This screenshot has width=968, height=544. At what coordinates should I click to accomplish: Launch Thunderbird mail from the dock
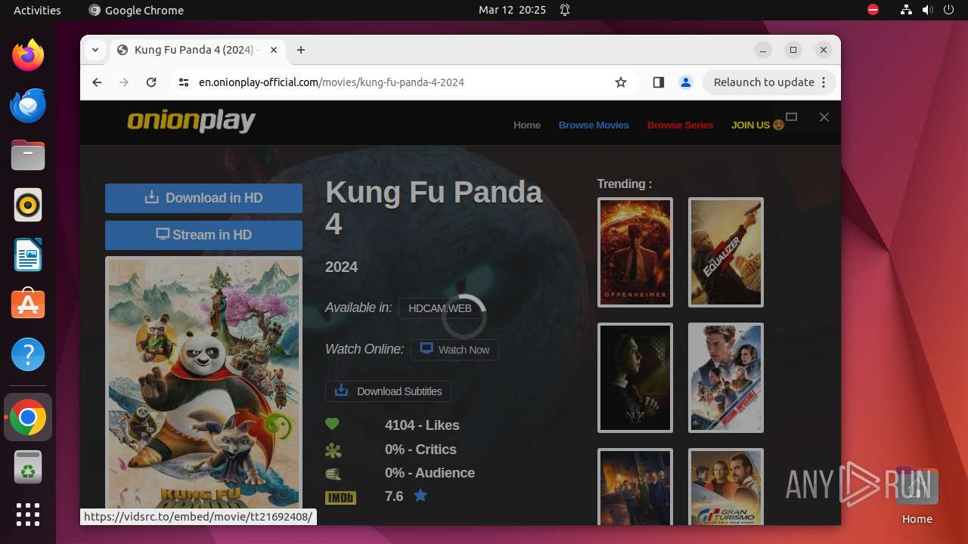coord(28,105)
